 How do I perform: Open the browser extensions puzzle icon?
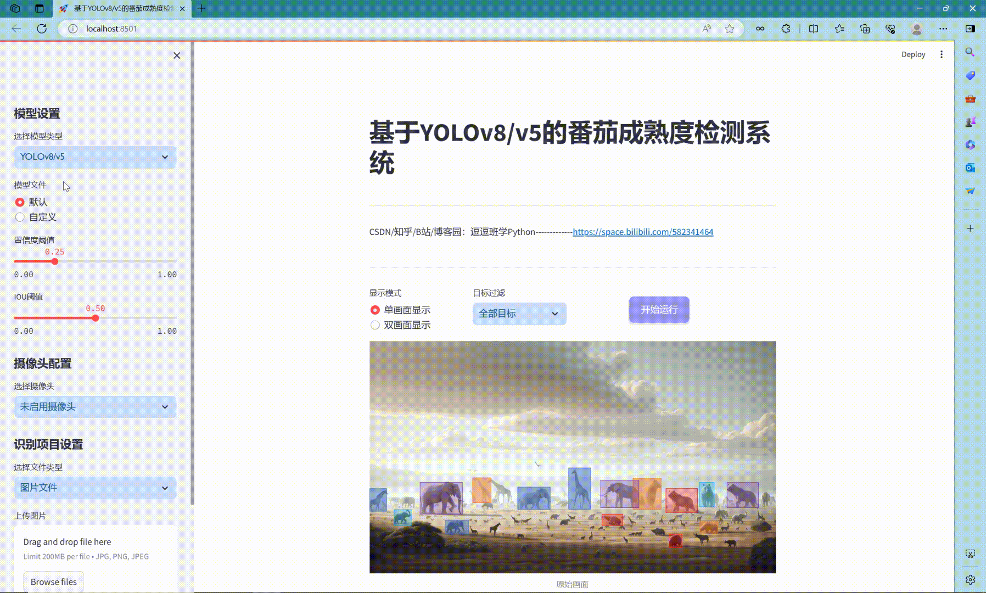pos(786,29)
